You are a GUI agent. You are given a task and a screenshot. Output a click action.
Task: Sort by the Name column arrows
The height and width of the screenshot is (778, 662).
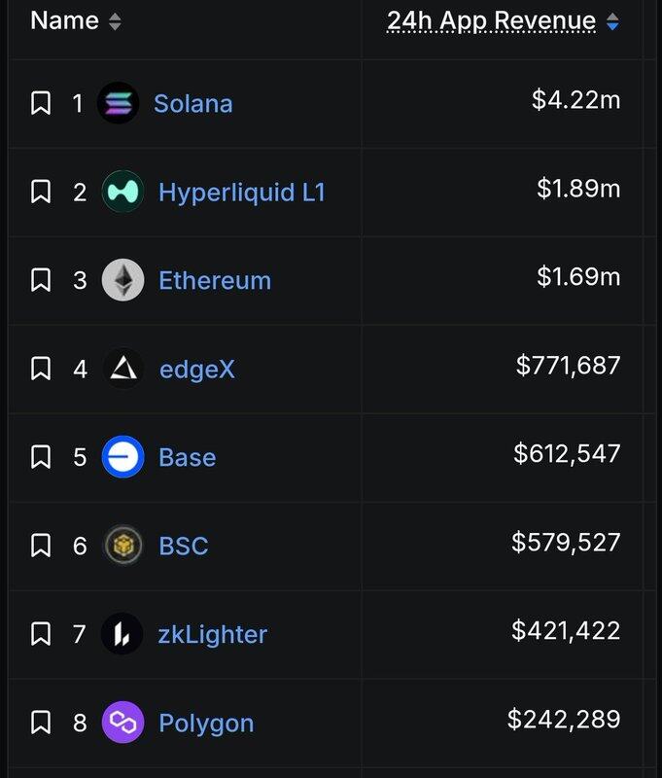pos(115,20)
